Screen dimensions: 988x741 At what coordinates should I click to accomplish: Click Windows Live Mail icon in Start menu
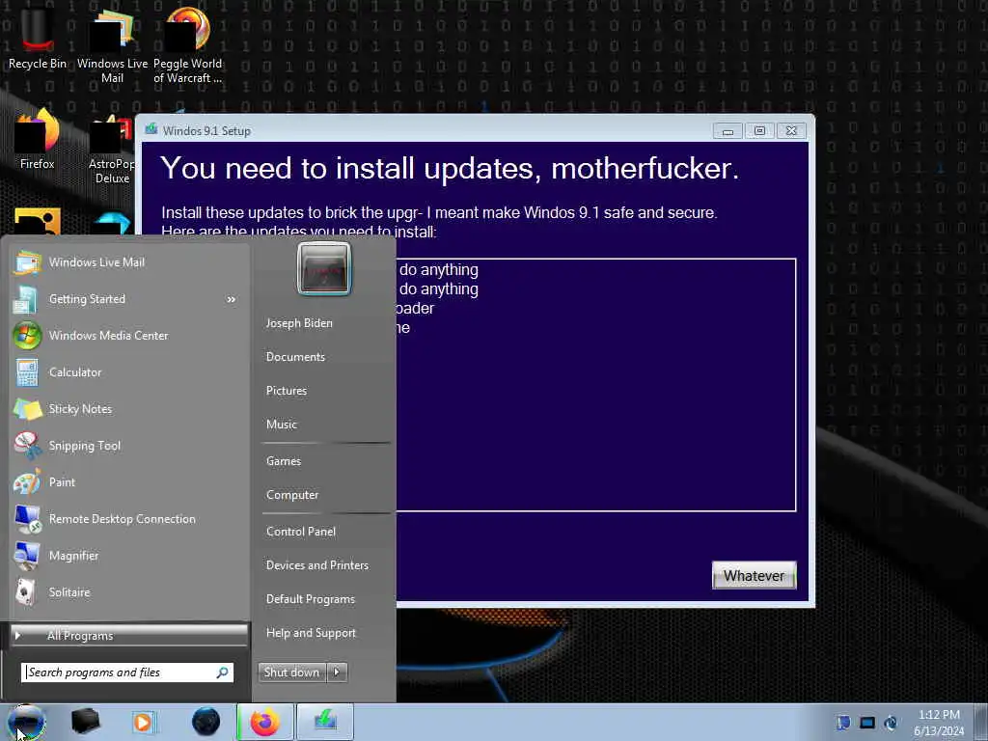pyautogui.click(x=27, y=262)
